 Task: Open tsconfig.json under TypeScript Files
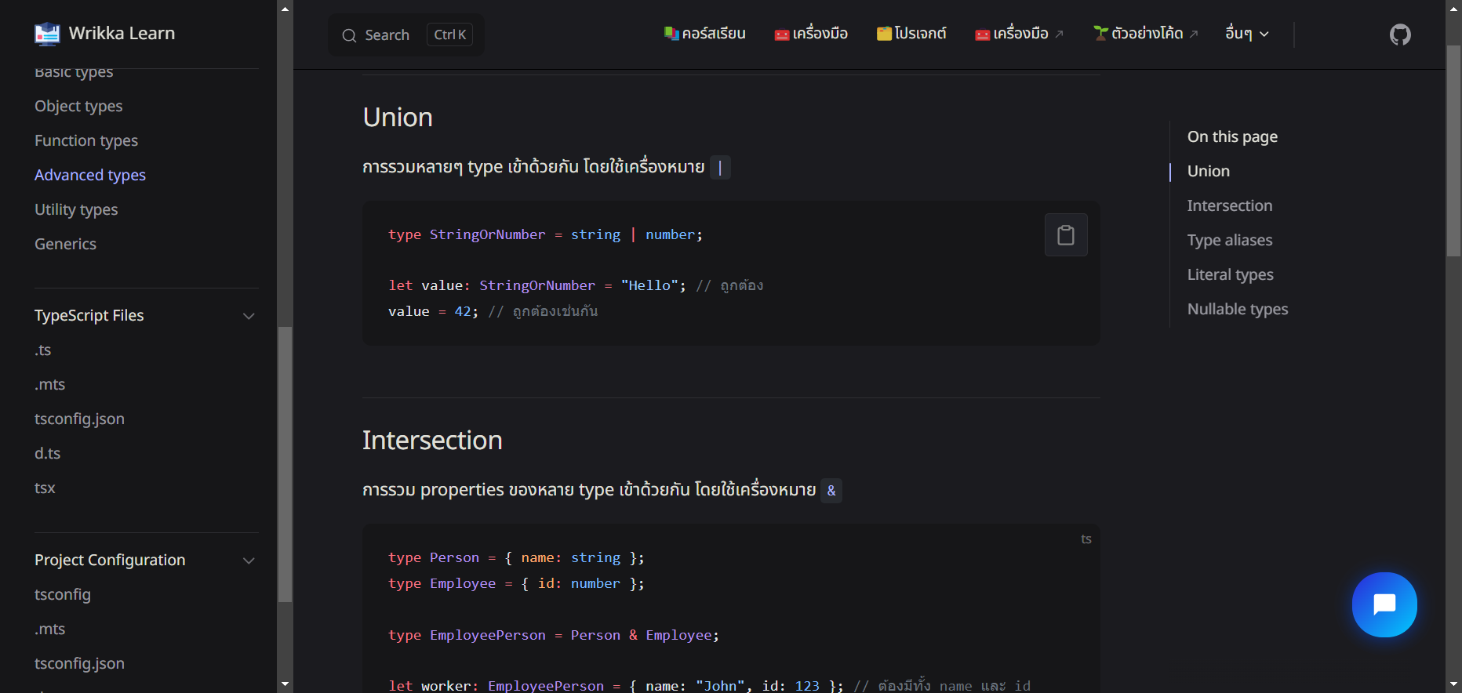point(79,419)
